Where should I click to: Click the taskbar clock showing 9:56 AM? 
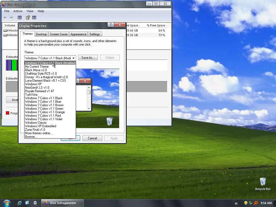[266, 203]
